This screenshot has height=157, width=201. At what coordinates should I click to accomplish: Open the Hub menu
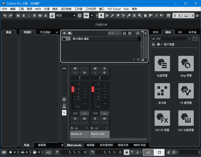tap(126, 9)
